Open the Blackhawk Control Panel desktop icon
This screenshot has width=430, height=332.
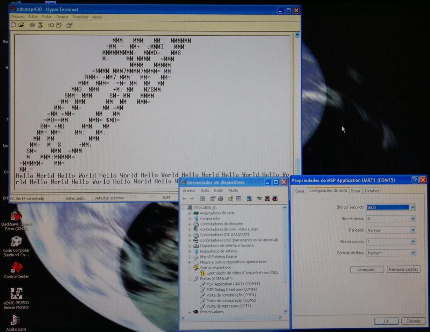coord(16,220)
